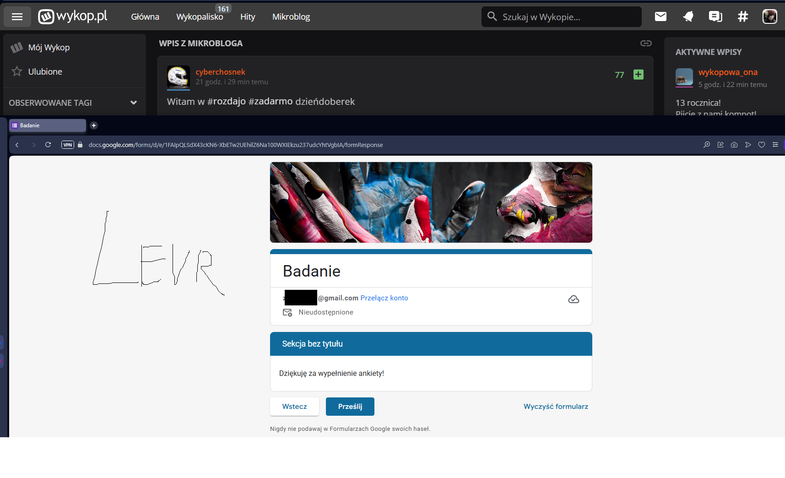Click the Przełącz konto link

click(x=384, y=298)
